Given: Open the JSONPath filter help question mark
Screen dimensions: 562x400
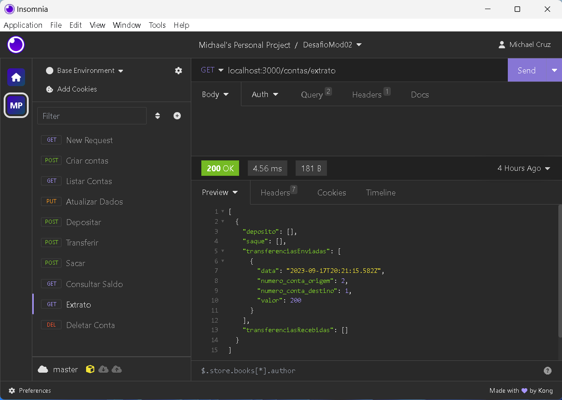Looking at the screenshot, I should point(547,370).
